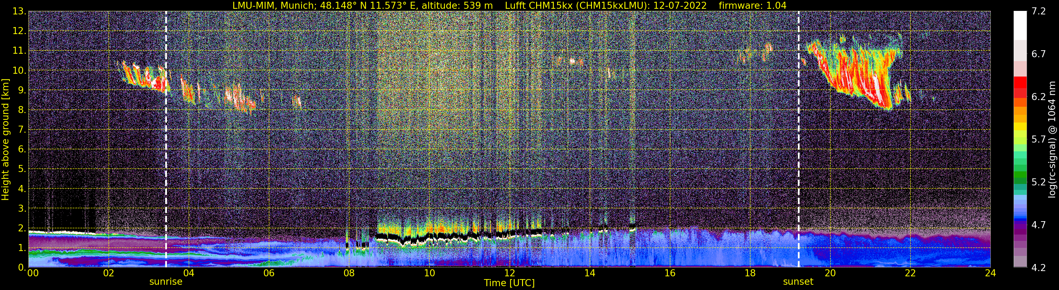Click the colorbar value '5.7'
Viewport: 1059px width, 290px height.
[1039, 140]
